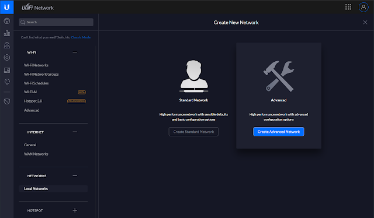Viewport: 374px width, 218px height.
Task: Switch to Classic Mode link
Action: (81, 37)
